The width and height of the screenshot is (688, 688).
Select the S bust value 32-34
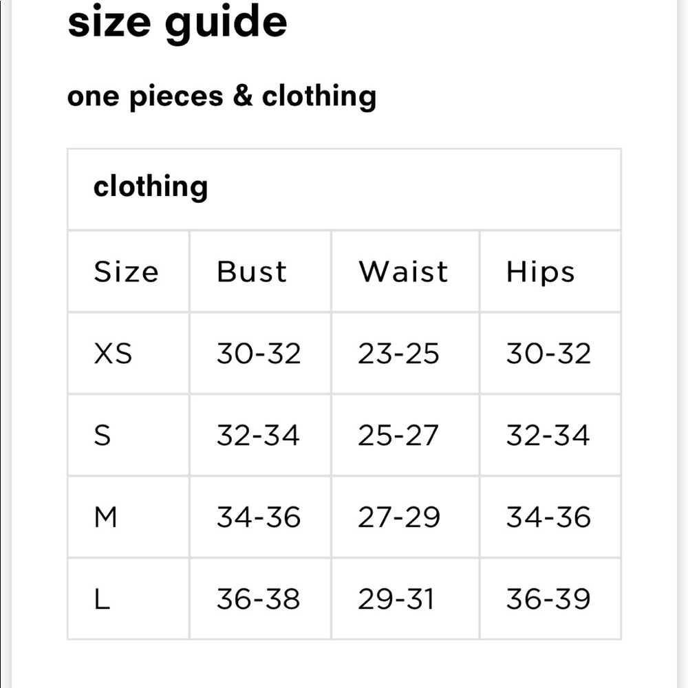point(258,436)
